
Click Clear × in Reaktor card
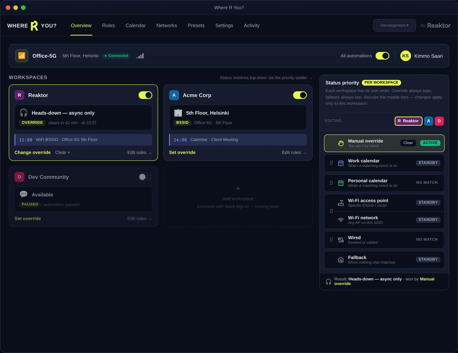(x=63, y=152)
